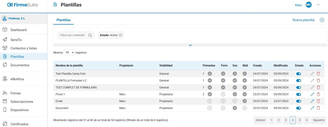The image size is (328, 127).
Task: Click the Siguiente pagination button
Action: pos(319,120)
